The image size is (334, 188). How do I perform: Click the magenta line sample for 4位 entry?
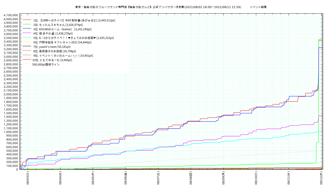[x=27, y=33]
